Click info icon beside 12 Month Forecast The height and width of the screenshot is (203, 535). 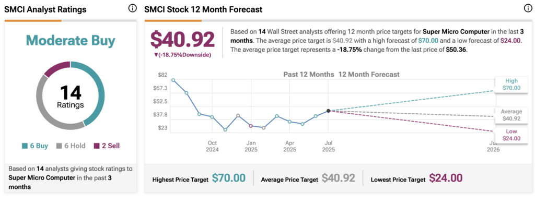(528, 8)
